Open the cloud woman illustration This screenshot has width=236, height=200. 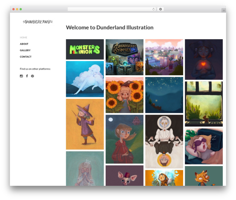click(x=85, y=79)
